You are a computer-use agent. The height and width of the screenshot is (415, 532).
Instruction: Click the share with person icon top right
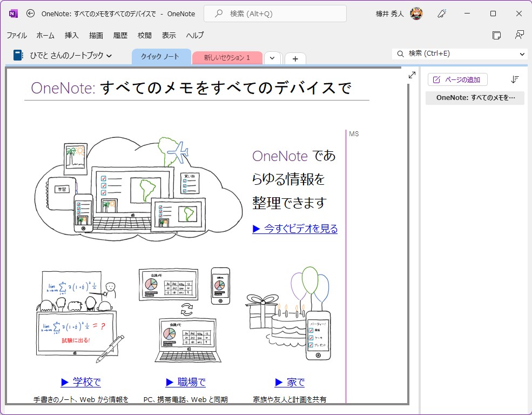coord(519,35)
